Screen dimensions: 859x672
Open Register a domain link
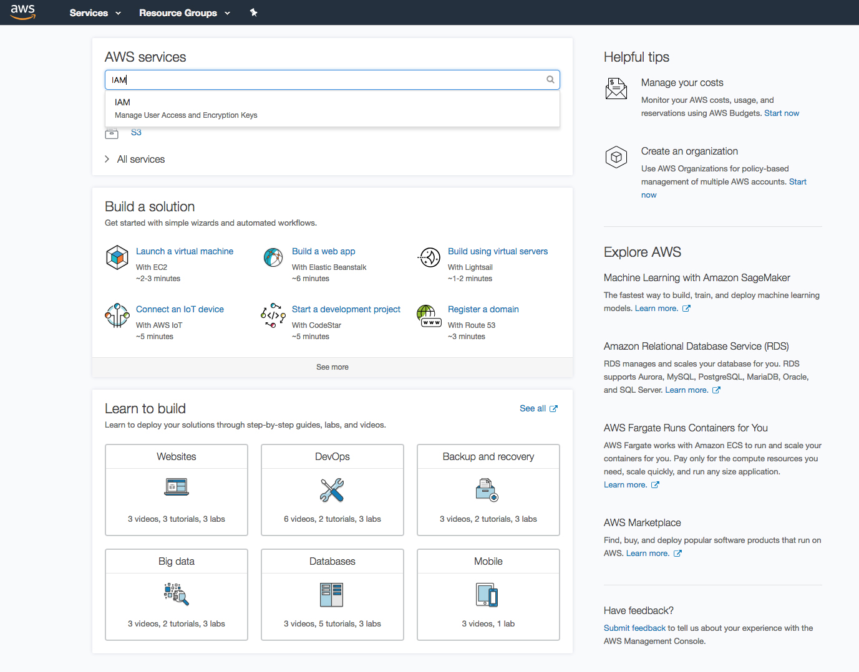pos(483,309)
